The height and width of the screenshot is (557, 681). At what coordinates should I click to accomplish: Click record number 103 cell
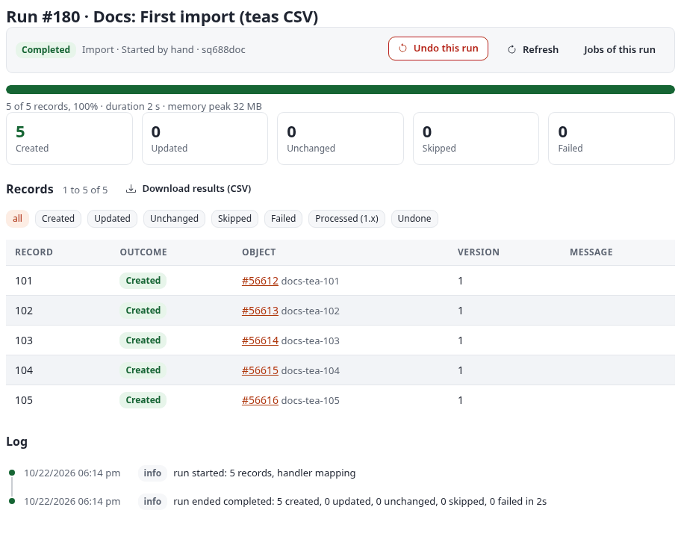[x=24, y=340]
